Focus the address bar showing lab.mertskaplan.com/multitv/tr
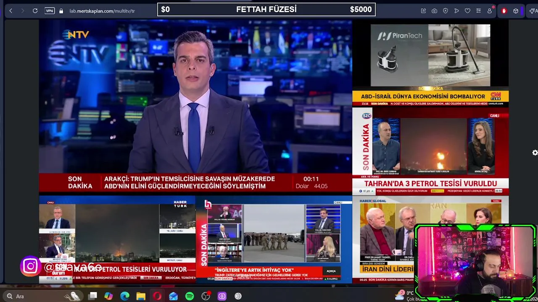Screen dimensions: 538x302 102,11
